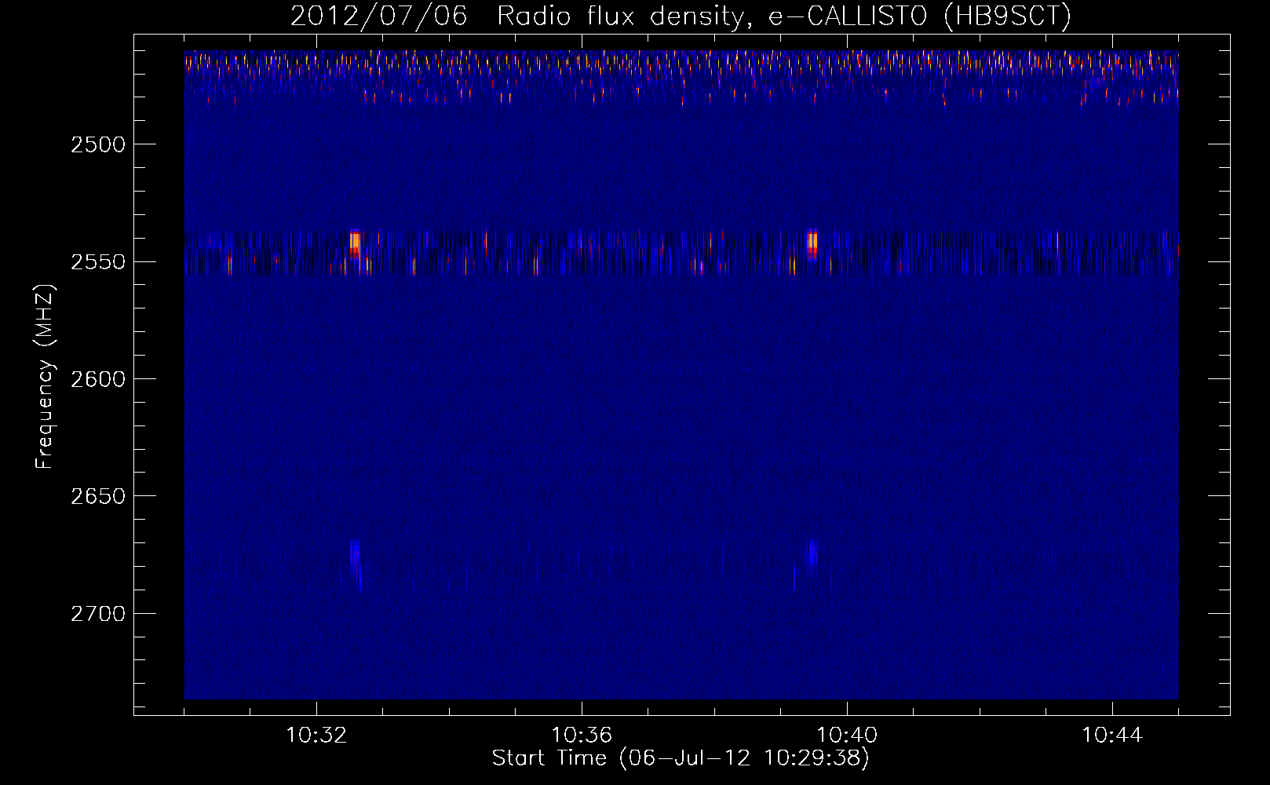Click the bright burst near 10:39 at 2545 MHz

[812, 243]
